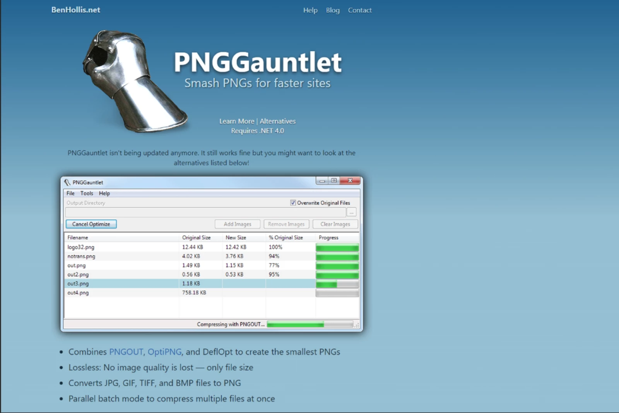Select the out3.png file row
The image size is (619, 413).
point(212,284)
